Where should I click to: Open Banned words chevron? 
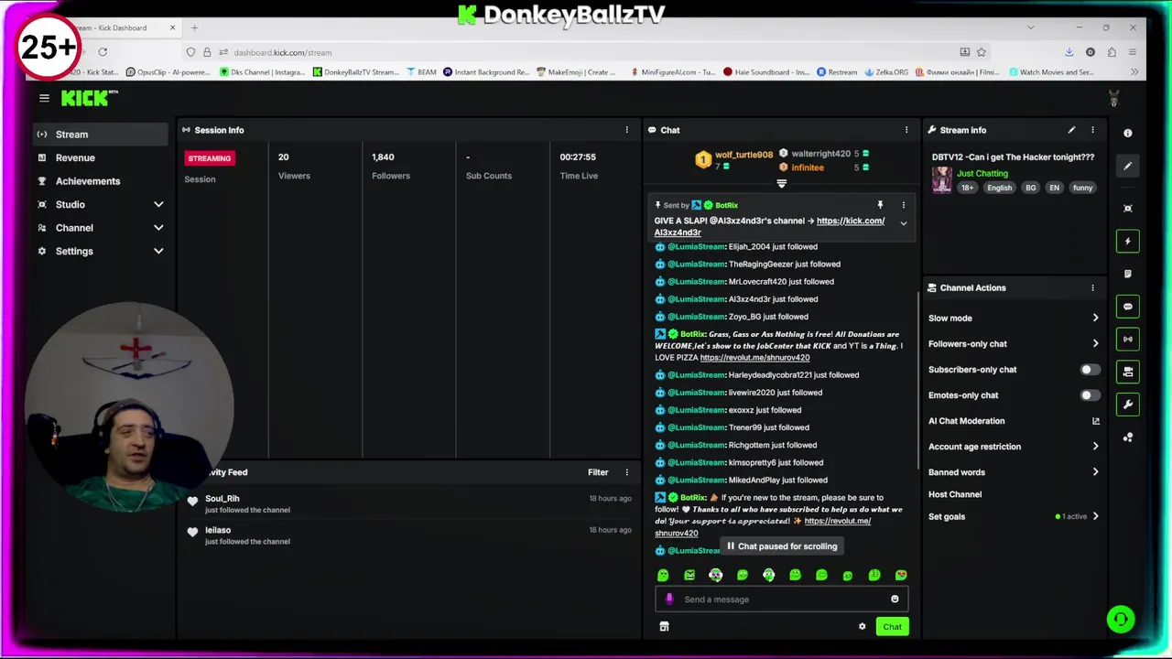click(1095, 472)
